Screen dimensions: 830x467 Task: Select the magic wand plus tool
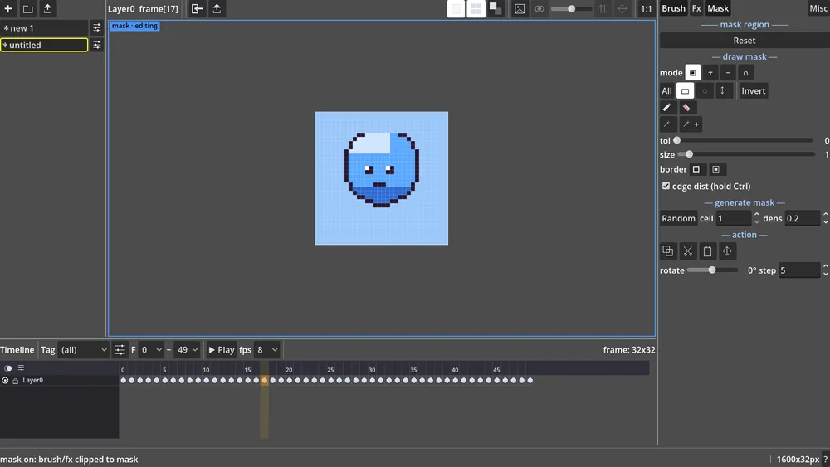691,124
